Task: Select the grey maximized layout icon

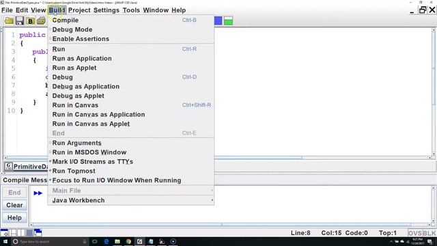Action: coord(29,232)
